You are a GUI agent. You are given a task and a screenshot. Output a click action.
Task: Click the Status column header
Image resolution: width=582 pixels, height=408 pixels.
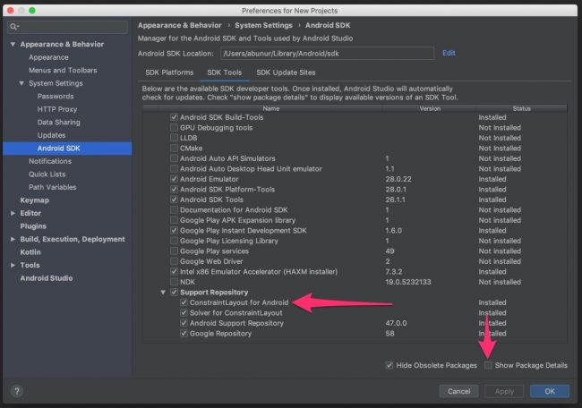521,108
